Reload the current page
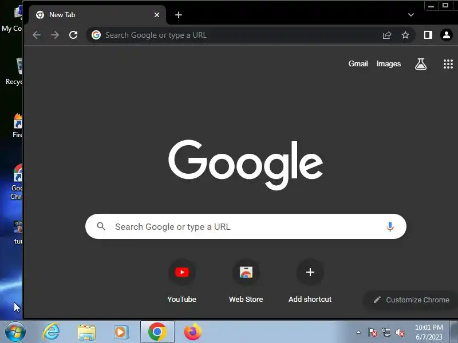 click(73, 35)
